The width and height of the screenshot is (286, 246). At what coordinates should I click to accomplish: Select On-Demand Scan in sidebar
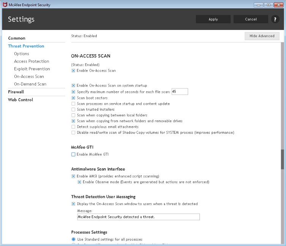[x=30, y=84]
